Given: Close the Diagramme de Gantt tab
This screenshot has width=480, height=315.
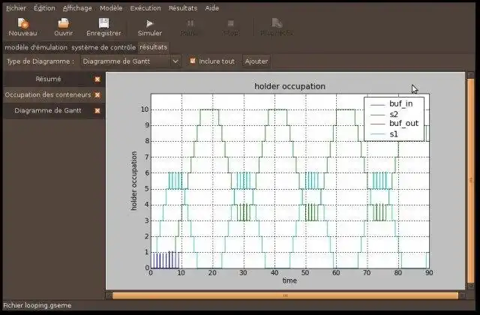Looking at the screenshot, I should (97, 110).
